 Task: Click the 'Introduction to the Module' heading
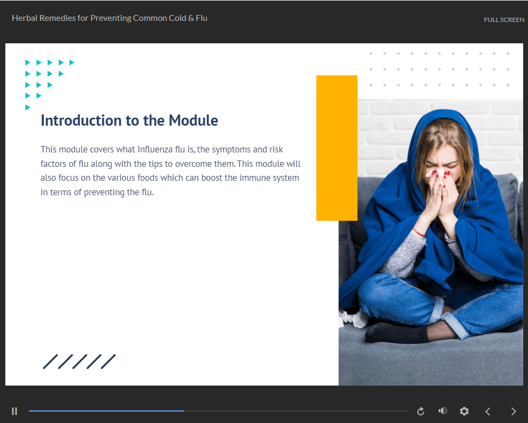coord(129,120)
